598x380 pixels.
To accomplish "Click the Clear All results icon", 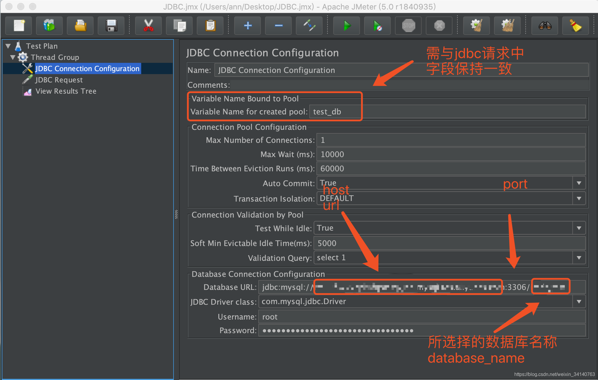I will click(x=508, y=25).
